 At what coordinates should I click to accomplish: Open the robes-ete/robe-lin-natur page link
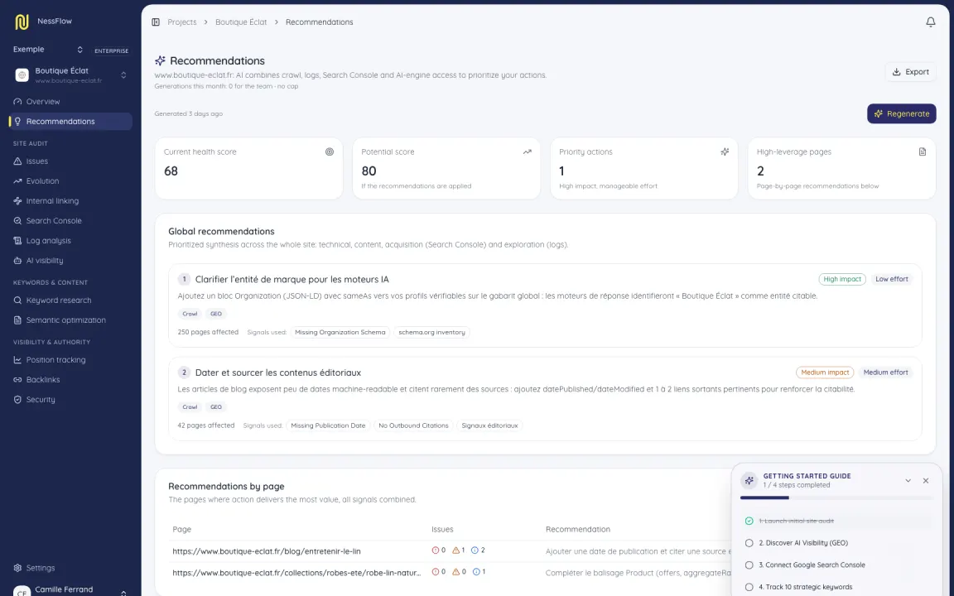(x=296, y=573)
